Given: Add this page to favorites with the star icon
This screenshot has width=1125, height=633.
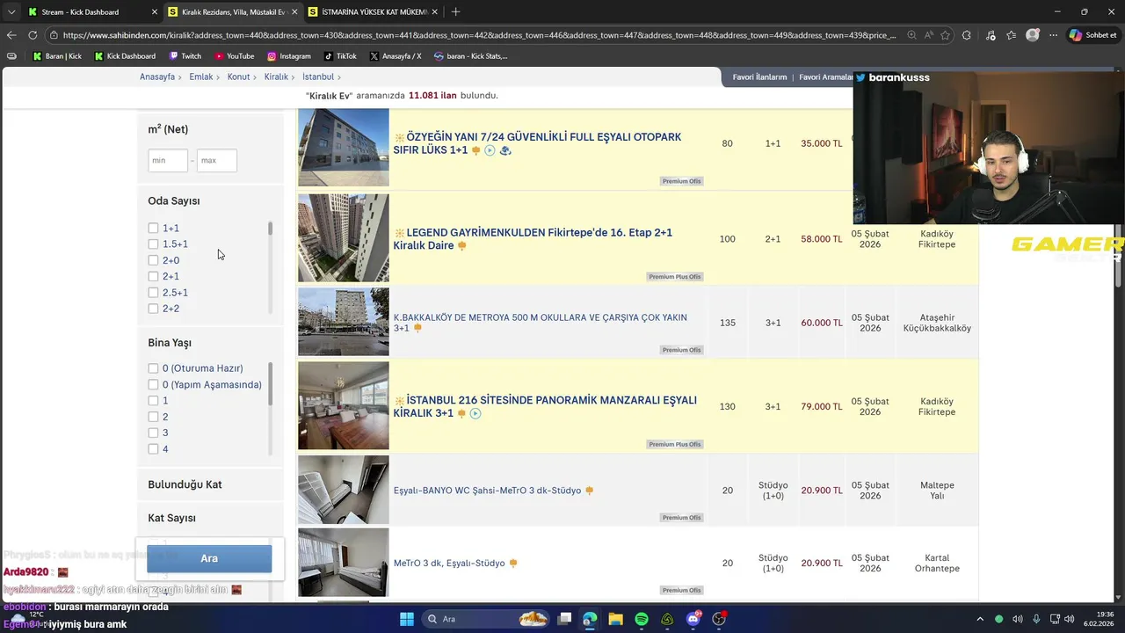Looking at the screenshot, I should click(x=945, y=35).
